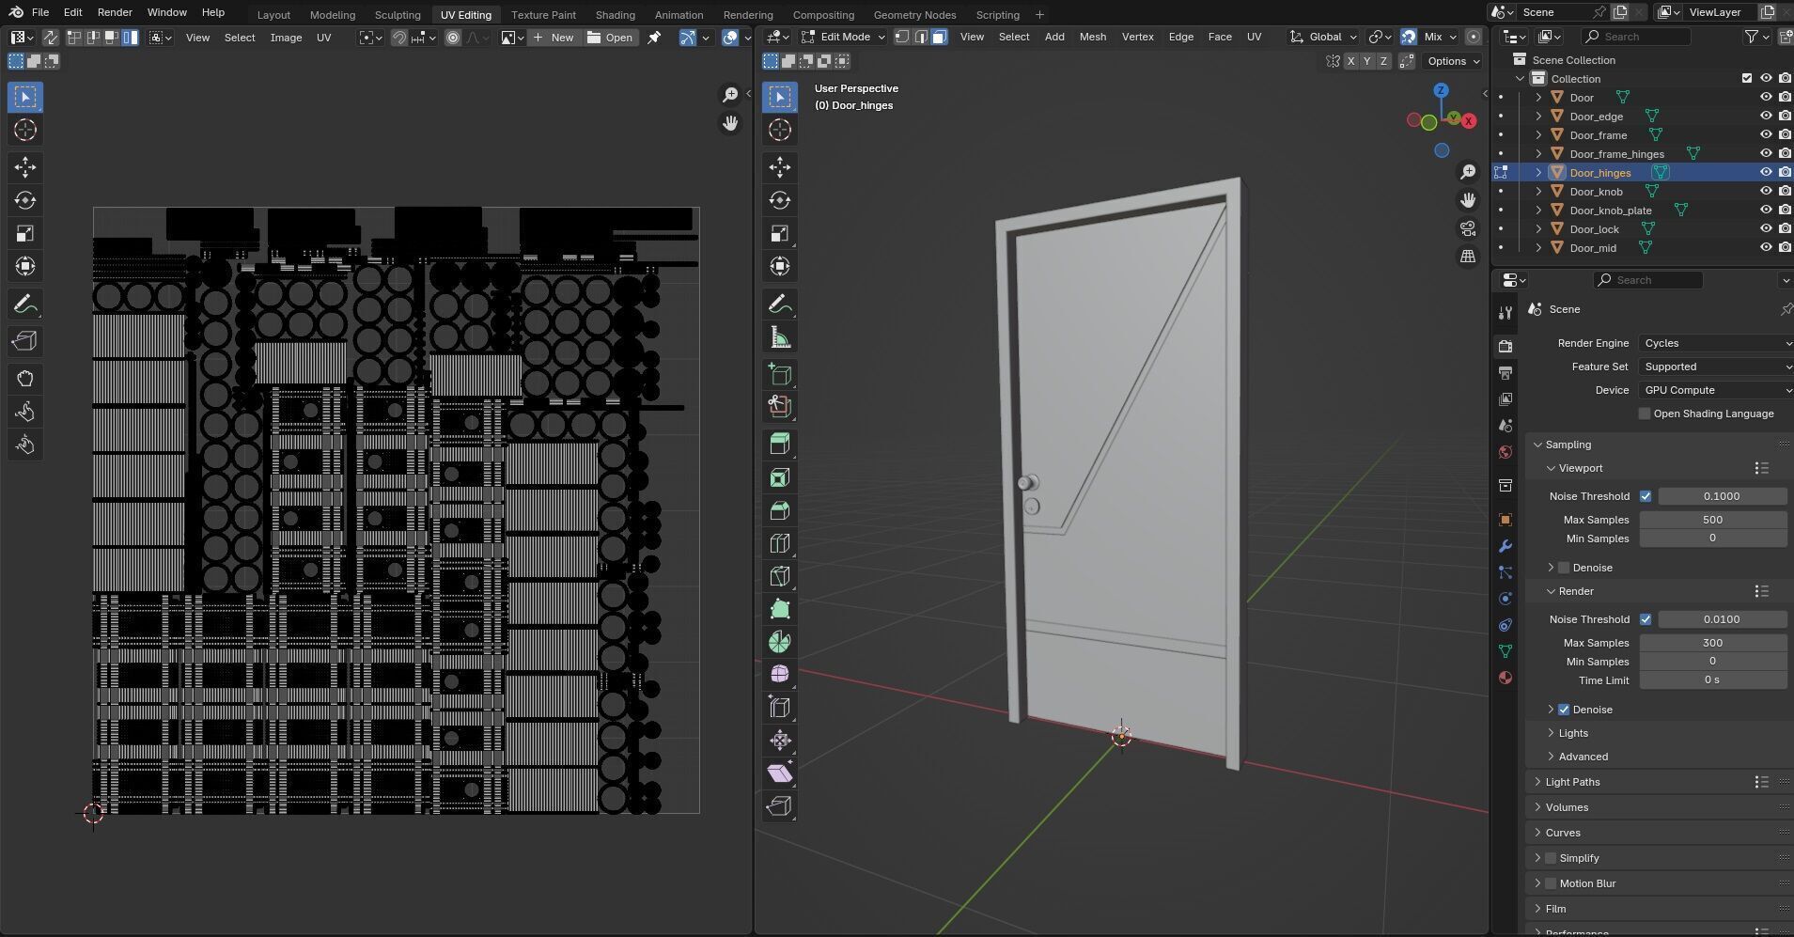Select the Inset Faces tool
The height and width of the screenshot is (937, 1794).
(x=779, y=477)
